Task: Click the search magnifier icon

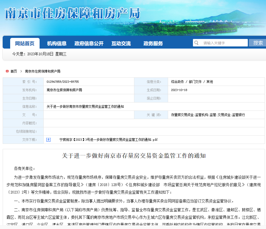Action: 196,42
